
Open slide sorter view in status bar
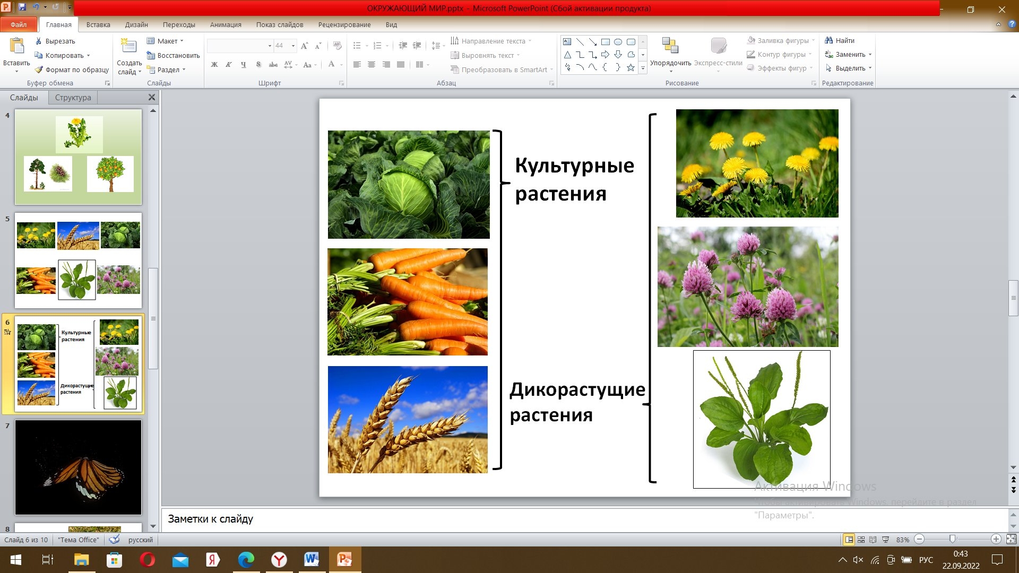[x=861, y=540]
